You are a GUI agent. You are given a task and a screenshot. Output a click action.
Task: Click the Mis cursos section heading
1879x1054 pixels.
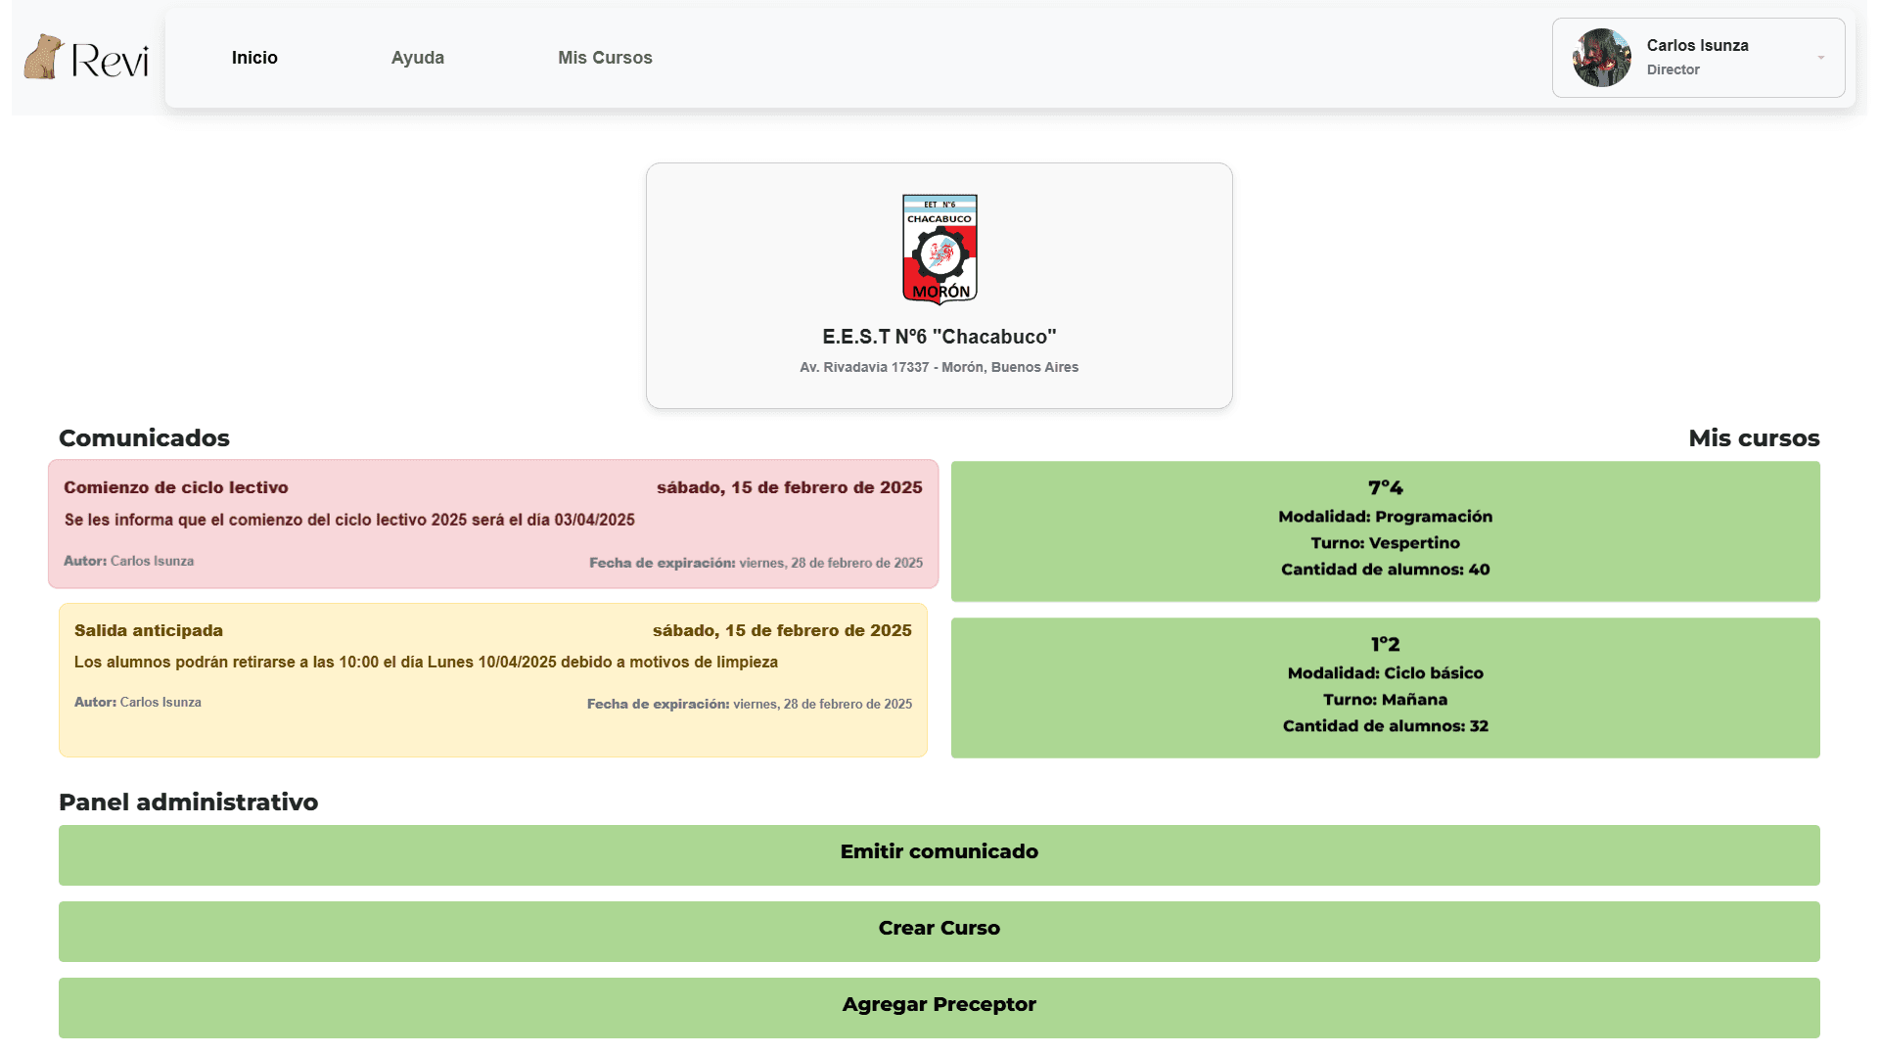[x=1754, y=438]
